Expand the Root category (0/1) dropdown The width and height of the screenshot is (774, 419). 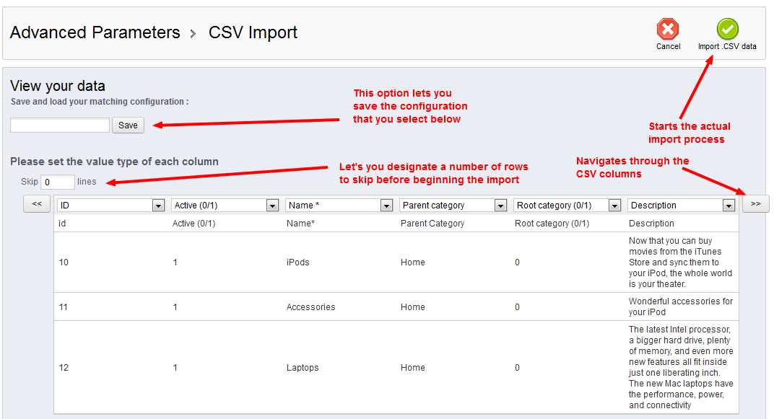568,206
